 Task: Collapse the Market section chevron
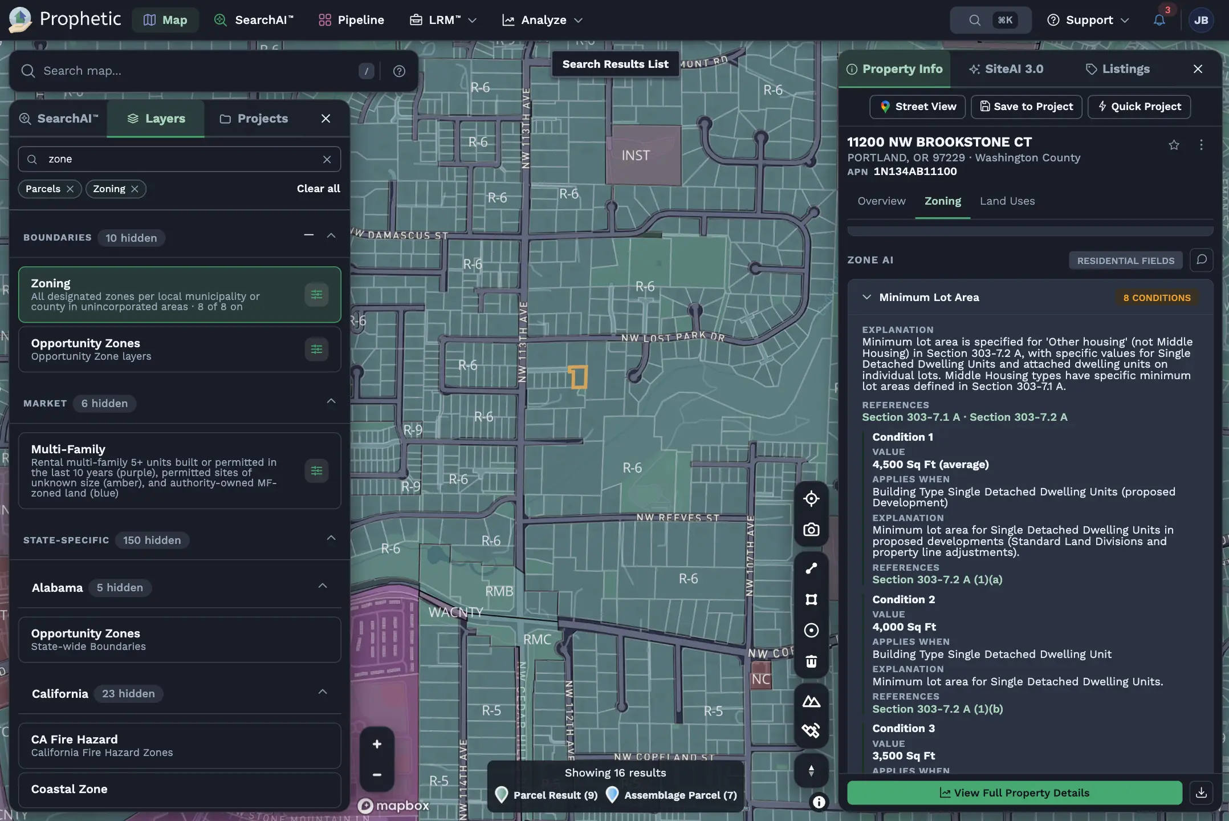tap(331, 401)
